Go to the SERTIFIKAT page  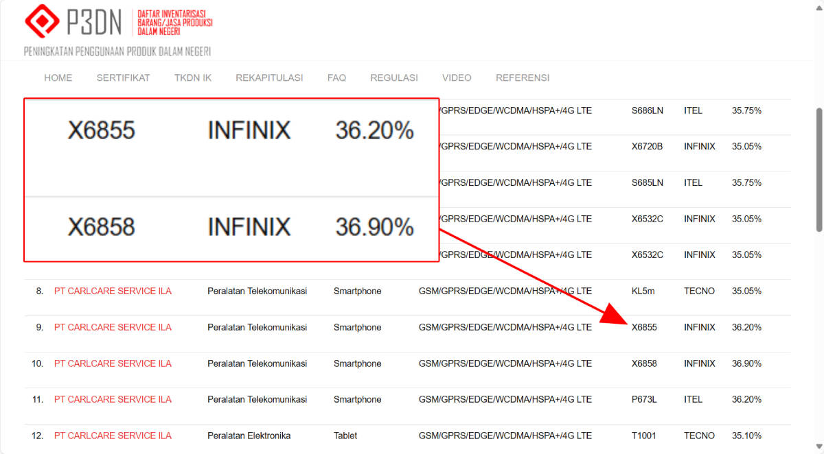[123, 77]
